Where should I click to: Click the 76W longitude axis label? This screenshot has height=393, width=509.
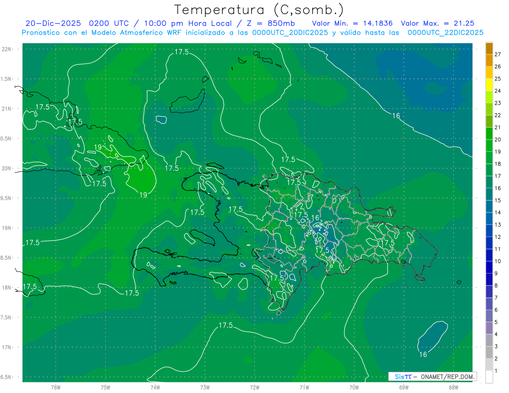(56, 387)
